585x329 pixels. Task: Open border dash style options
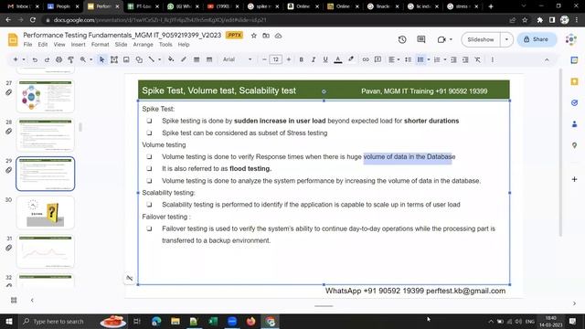click(x=209, y=59)
